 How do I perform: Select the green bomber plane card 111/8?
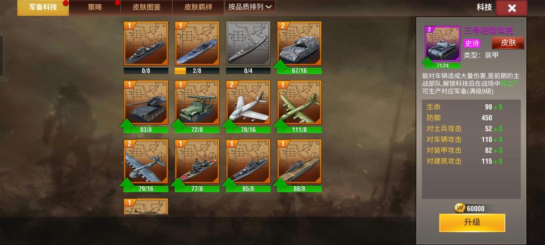299,102
